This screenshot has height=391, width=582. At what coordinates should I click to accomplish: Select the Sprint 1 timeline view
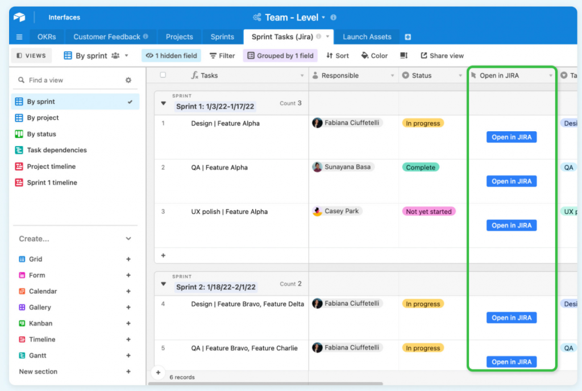pos(76,182)
